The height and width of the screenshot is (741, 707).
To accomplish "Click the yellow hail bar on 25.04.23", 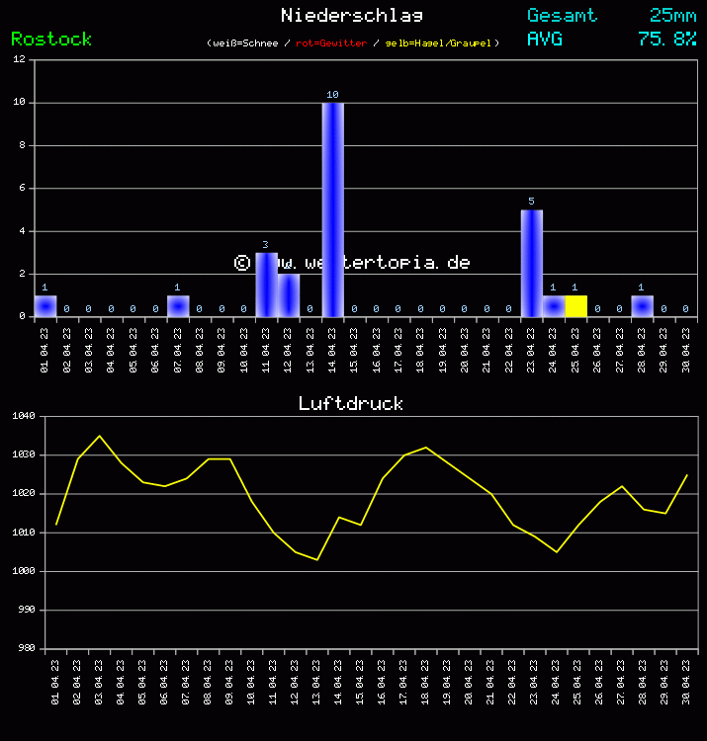I will (575, 306).
